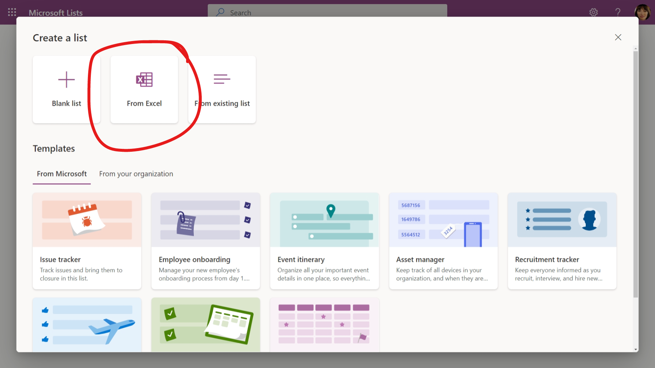Select the Issue tracker template thumbnail
This screenshot has height=368, width=655.
point(87,220)
